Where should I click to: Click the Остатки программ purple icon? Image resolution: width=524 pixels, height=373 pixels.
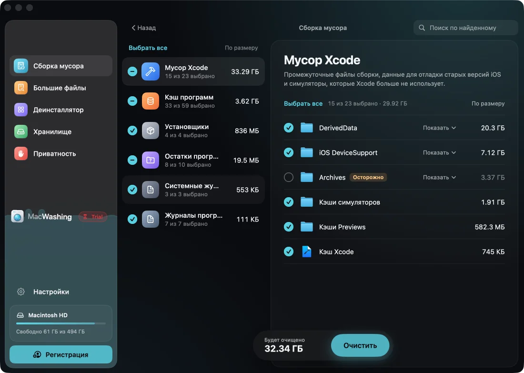click(151, 160)
